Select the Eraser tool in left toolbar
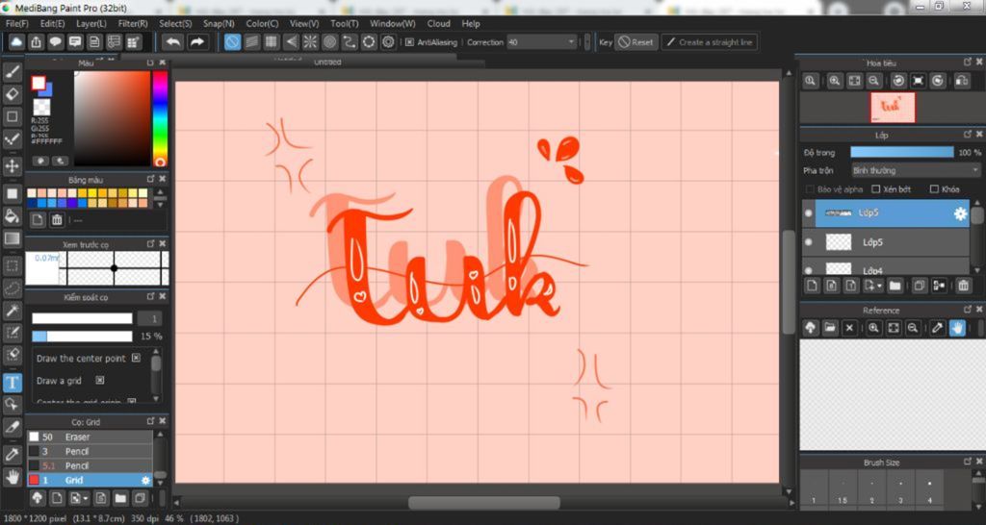986x525 pixels. coord(12,94)
